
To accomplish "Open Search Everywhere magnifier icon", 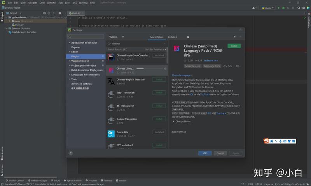I will click(299, 8).
